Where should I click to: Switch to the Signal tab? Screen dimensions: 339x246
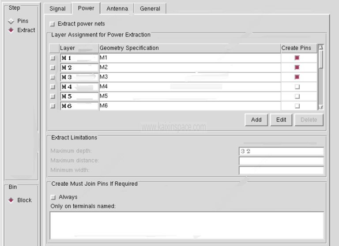[x=57, y=8]
